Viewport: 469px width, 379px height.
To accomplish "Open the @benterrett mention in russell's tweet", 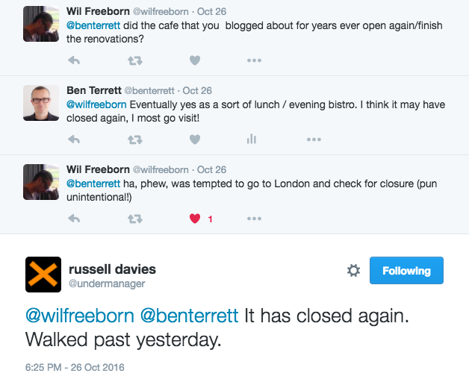I will (189, 316).
